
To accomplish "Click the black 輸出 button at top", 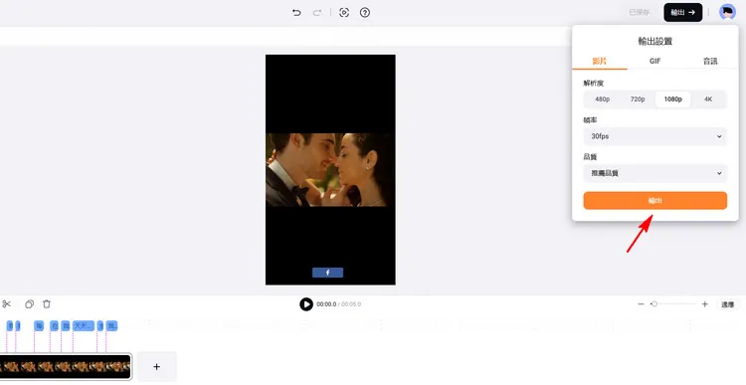I will [683, 13].
